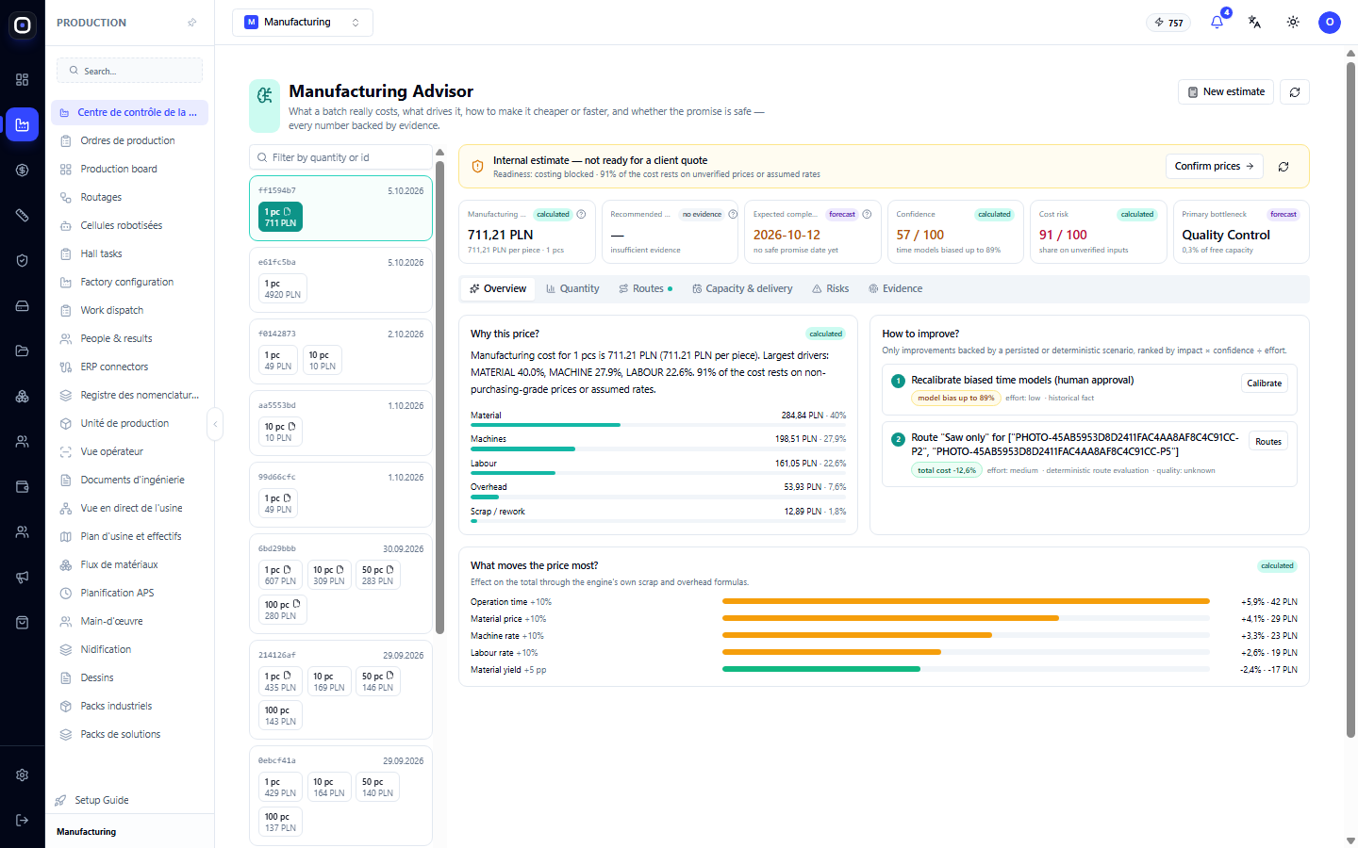Image resolution: width=1358 pixels, height=848 pixels.
Task: Click the megaphone icon in left rail
Action: click(x=22, y=577)
